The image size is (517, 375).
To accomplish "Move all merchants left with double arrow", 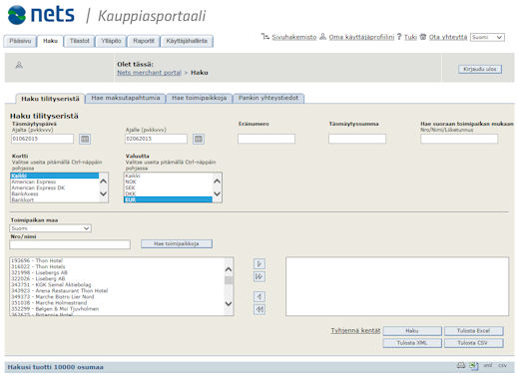I will [259, 309].
